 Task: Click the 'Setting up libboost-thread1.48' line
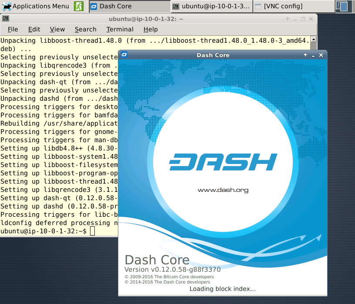[x=59, y=181]
